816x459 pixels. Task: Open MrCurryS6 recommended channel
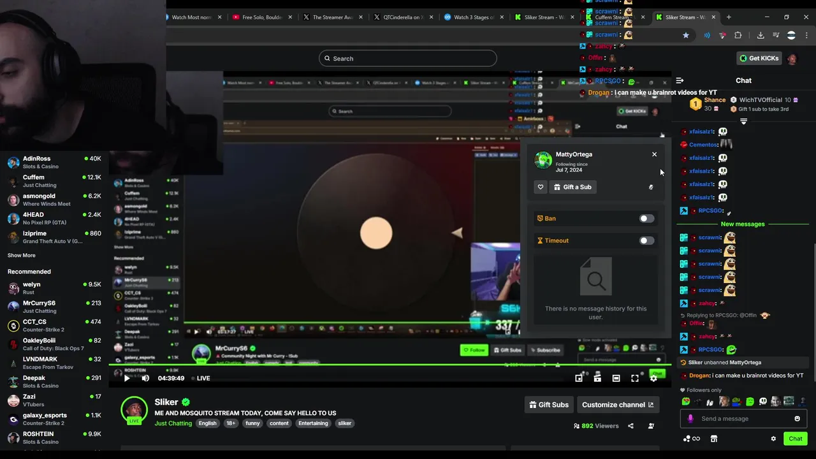coord(54,307)
